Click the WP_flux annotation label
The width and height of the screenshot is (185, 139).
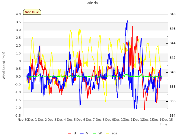tap(32, 12)
